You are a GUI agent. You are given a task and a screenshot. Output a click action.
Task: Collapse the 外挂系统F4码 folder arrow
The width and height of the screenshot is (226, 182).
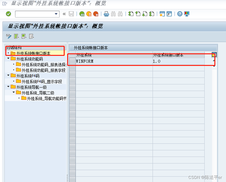pos(8,75)
